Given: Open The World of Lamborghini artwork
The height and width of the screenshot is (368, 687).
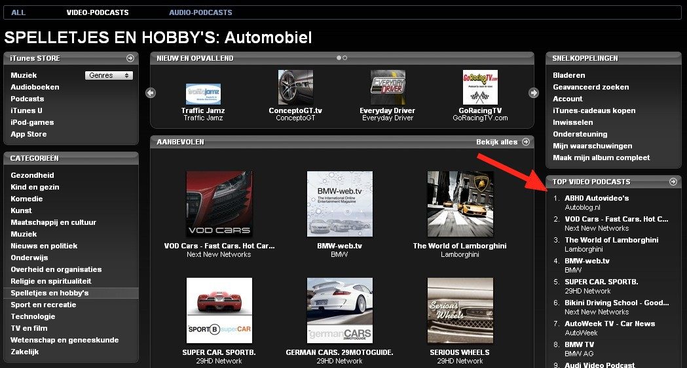Looking at the screenshot, I should [460, 204].
